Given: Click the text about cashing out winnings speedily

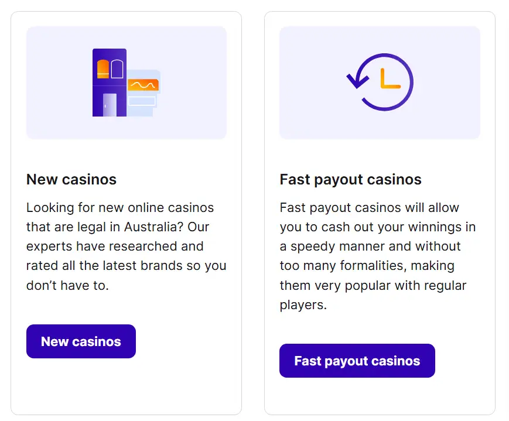Looking at the screenshot, I should (x=378, y=256).
